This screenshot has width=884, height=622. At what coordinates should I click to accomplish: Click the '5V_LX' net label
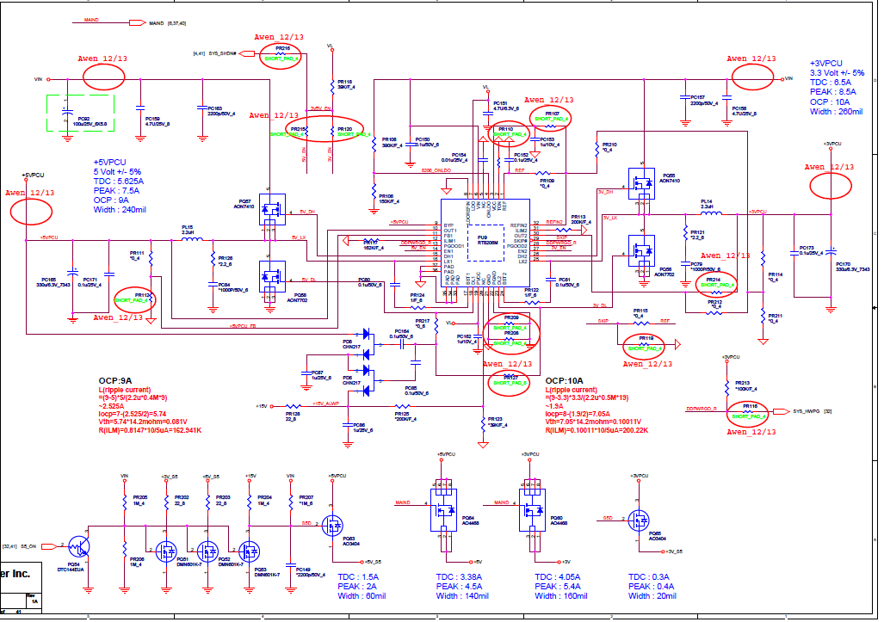[299, 237]
